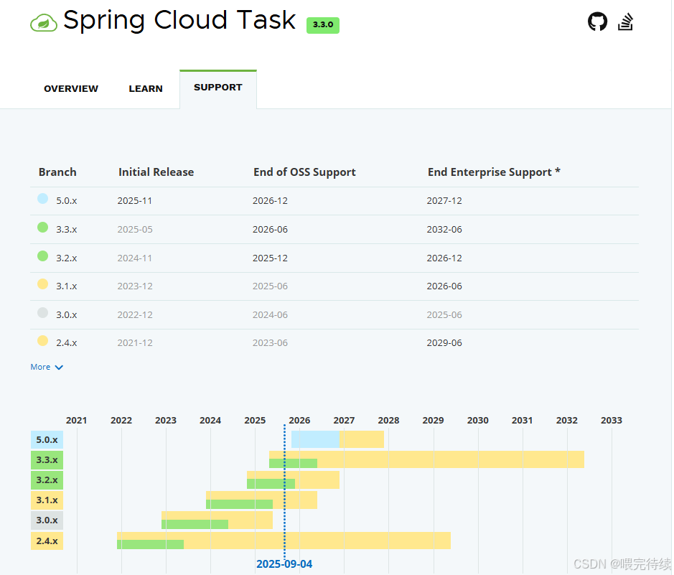The width and height of the screenshot is (674, 575).
Task: Click the 2033 year label on chart
Action: click(612, 420)
